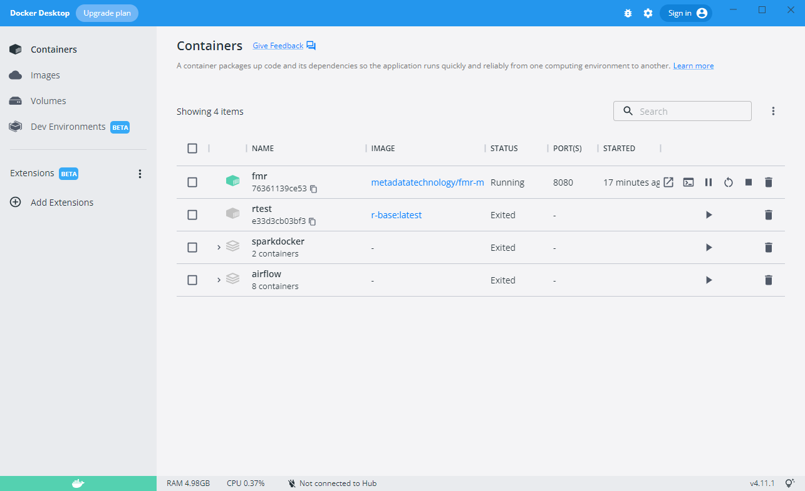Viewport: 805px width, 491px height.
Task: Copy the fmr container ID
Action: (313, 189)
